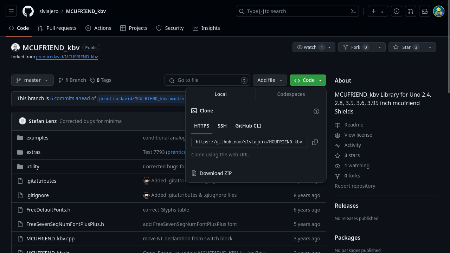The image size is (450, 253).
Task: Open the notifications inbox icon
Action: [425, 11]
